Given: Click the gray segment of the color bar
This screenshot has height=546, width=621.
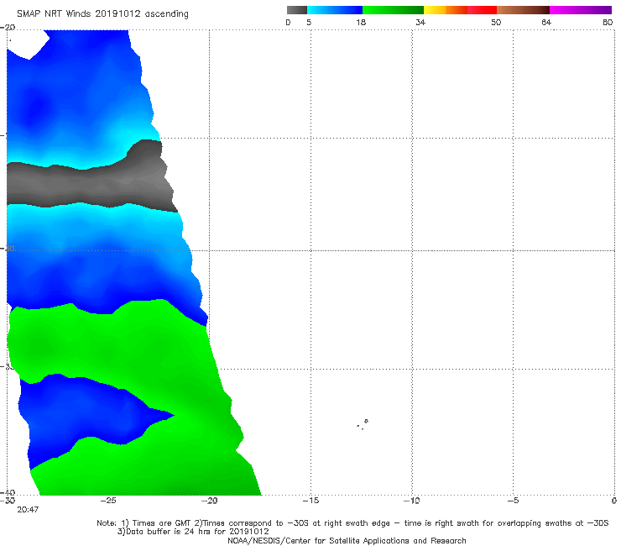Looking at the screenshot, I should (296, 10).
